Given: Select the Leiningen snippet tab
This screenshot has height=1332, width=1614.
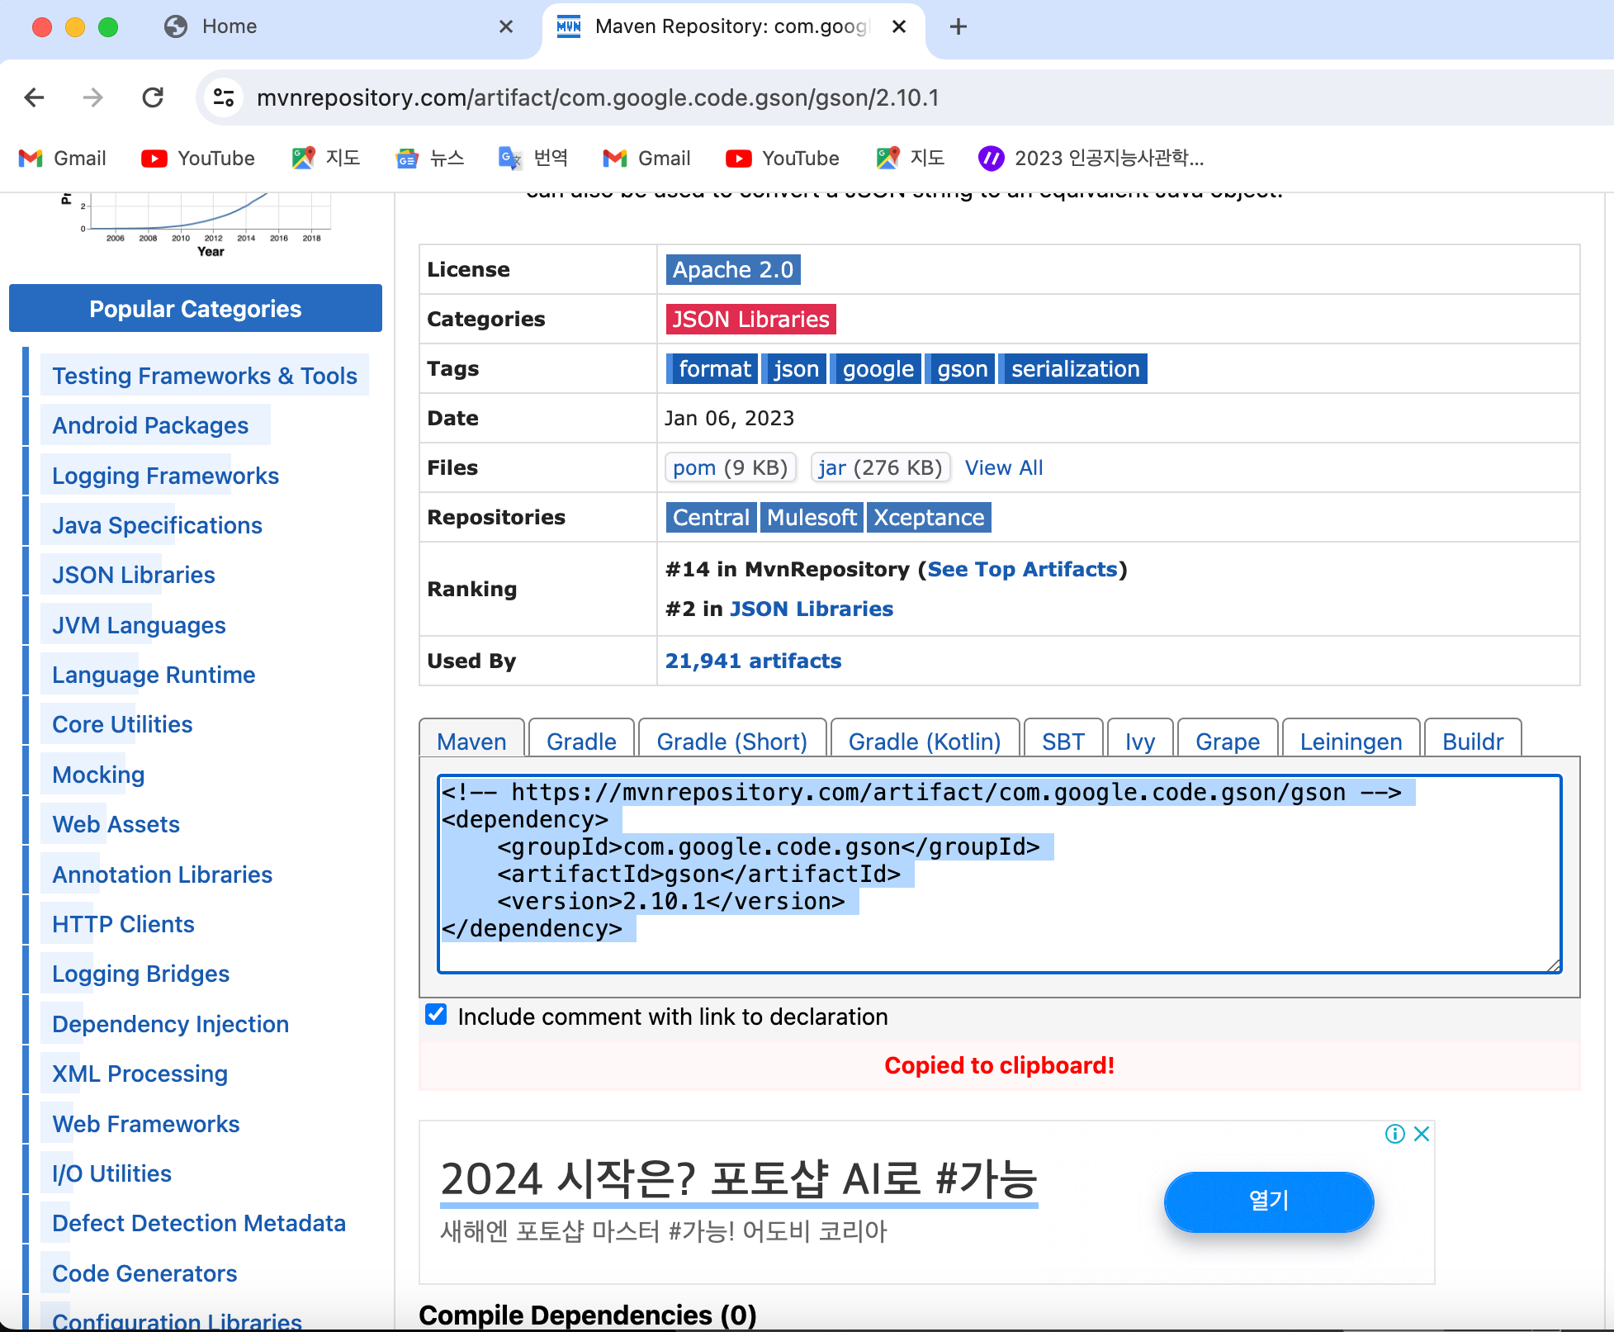Looking at the screenshot, I should [x=1350, y=741].
